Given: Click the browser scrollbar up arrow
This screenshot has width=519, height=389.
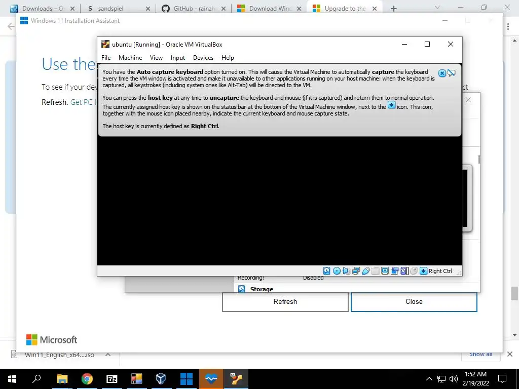Looking at the screenshot, I should [x=514, y=41].
